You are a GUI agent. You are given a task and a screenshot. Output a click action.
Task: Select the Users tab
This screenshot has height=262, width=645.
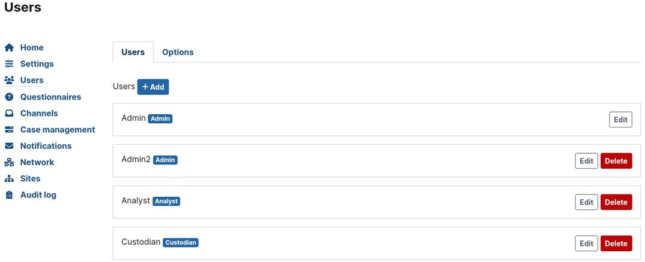click(x=133, y=52)
